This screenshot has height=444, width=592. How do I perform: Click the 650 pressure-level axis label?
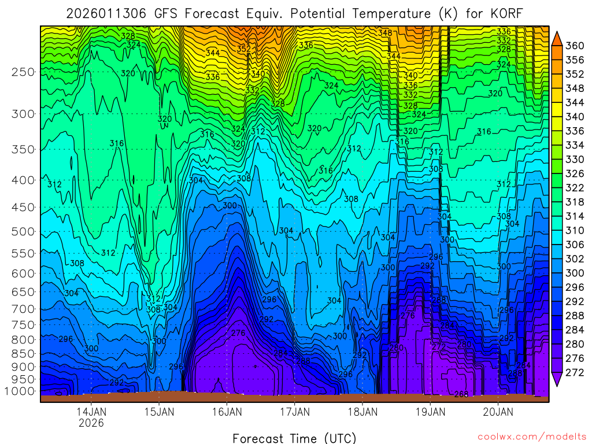(x=23, y=292)
